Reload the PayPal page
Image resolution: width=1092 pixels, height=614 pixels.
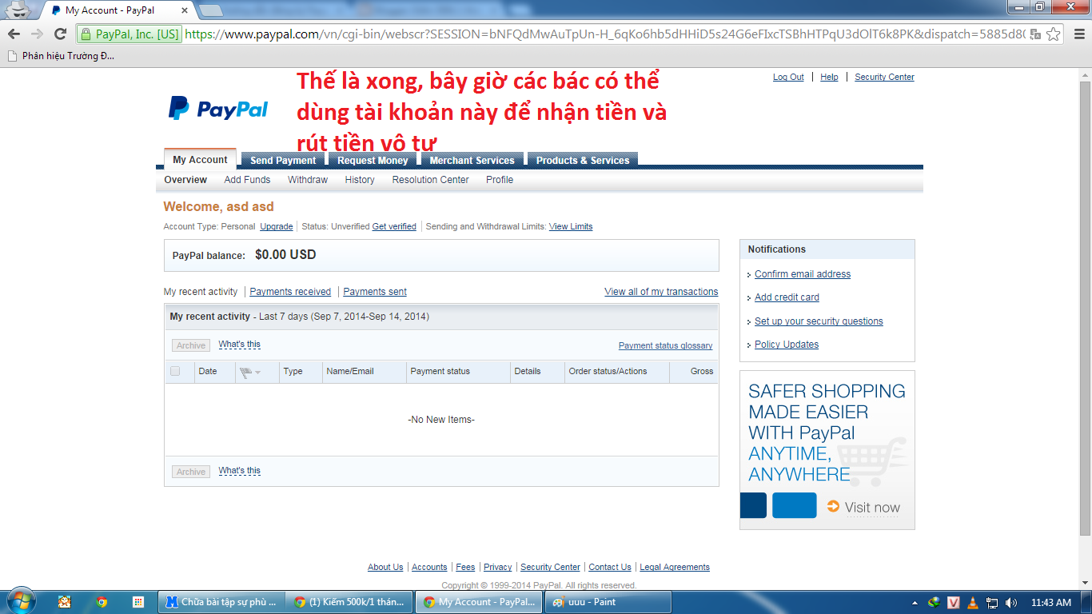pyautogui.click(x=60, y=34)
